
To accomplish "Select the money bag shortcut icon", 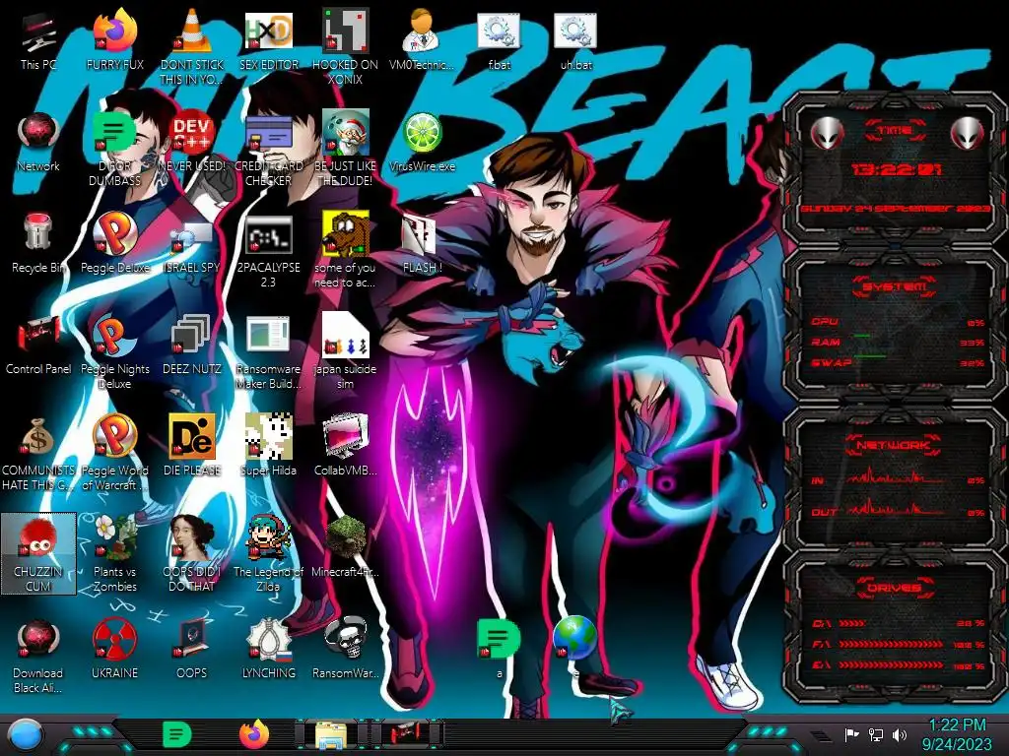I will click(38, 437).
